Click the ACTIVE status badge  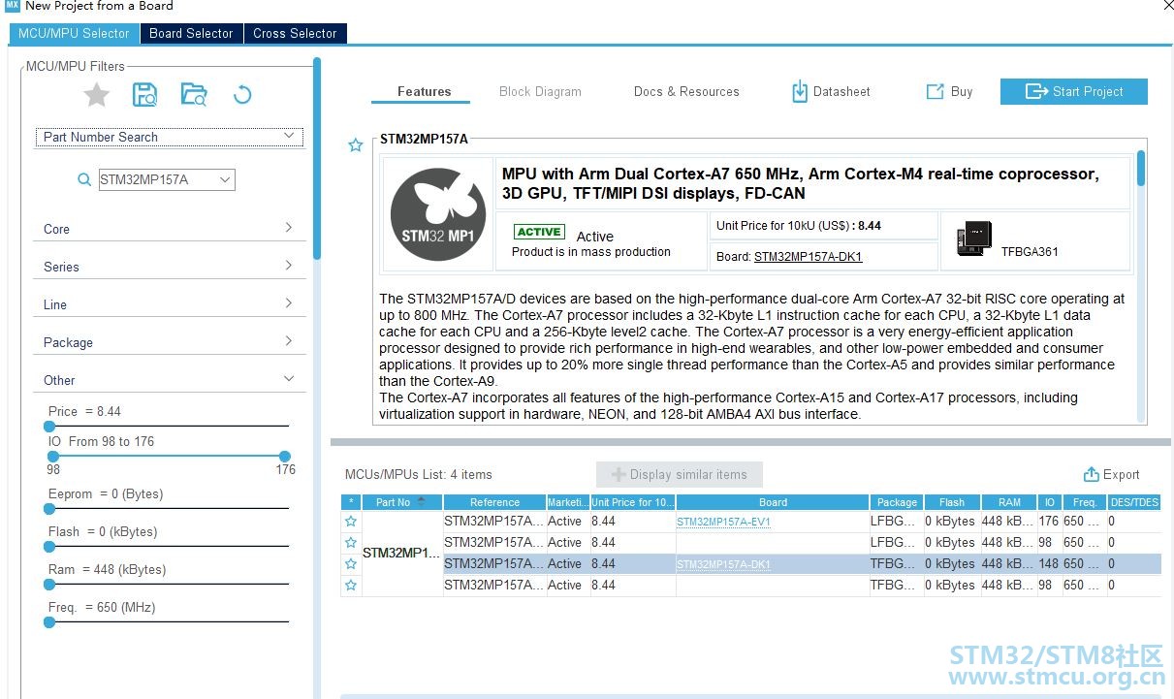tap(539, 232)
